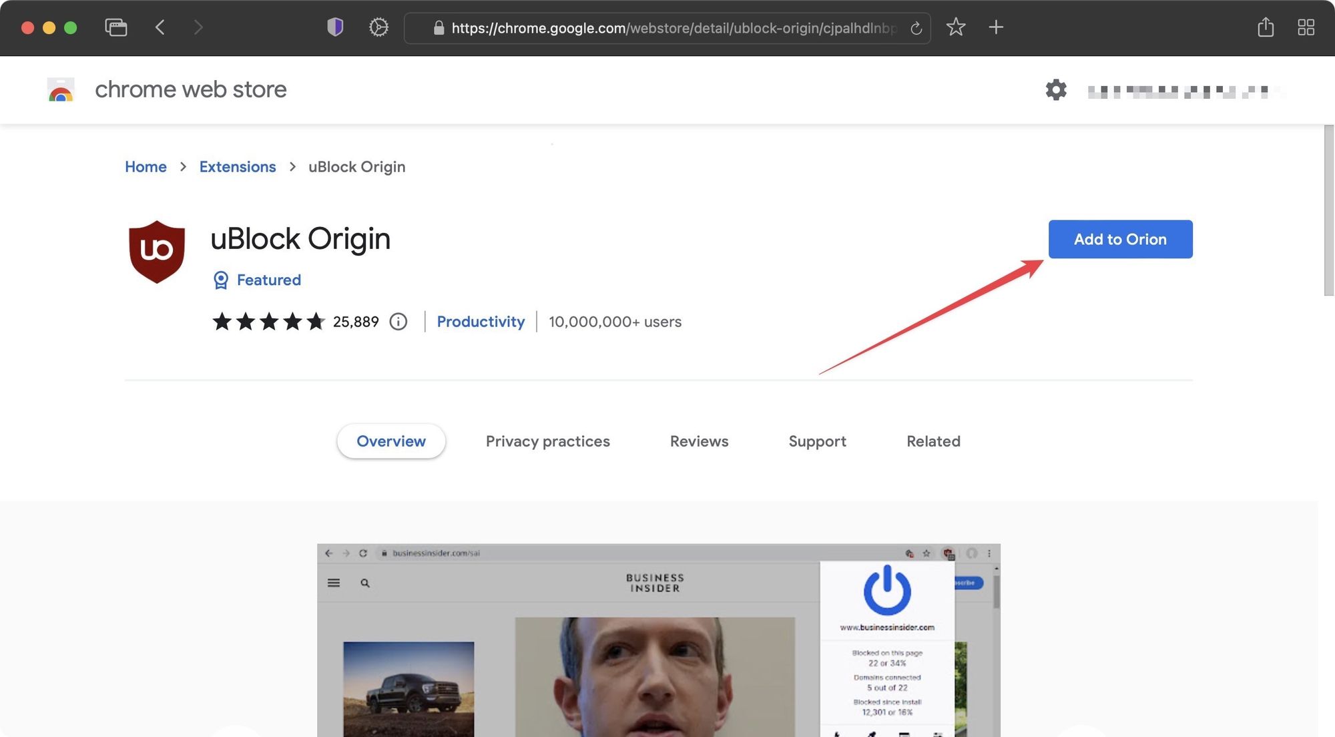Screen dimensions: 1335x737
Task: Open a new tab with plus icon
Action: (996, 27)
